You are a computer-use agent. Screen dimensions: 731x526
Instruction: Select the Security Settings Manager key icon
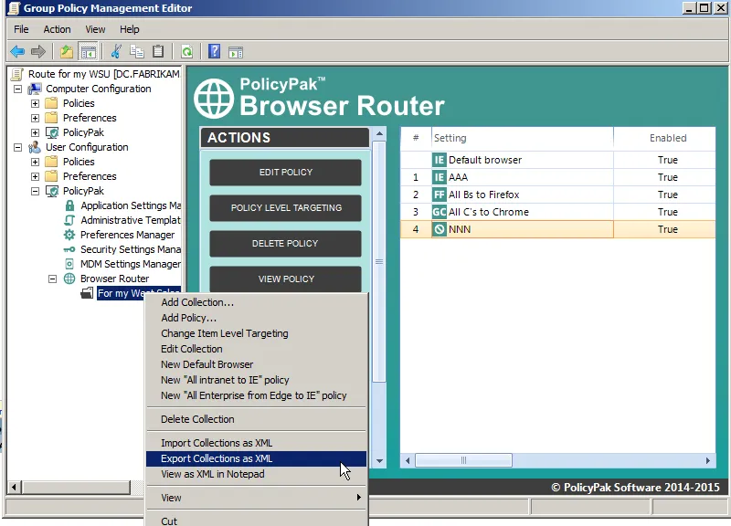pyautogui.click(x=70, y=249)
